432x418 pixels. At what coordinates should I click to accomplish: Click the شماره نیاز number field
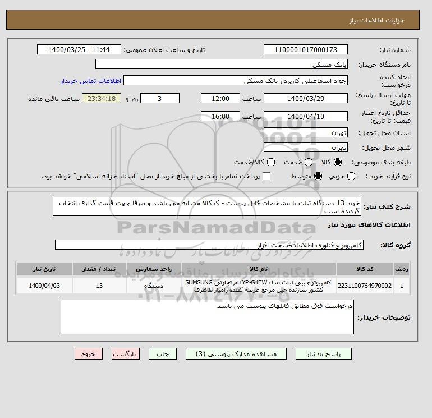tap(306, 49)
